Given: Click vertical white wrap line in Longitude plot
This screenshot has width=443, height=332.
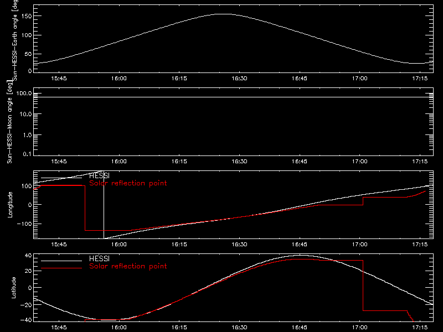Looking at the screenshot, I should (104, 205).
